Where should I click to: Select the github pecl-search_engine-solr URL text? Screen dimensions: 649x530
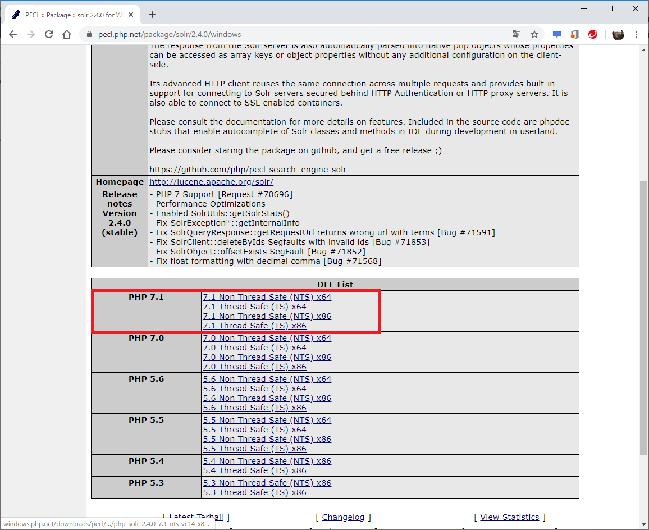click(x=248, y=170)
